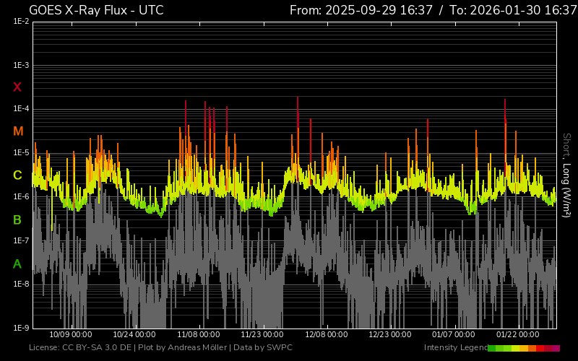578x361 pixels.
Task: Click the intensity legend color bar
Action: 523,348
